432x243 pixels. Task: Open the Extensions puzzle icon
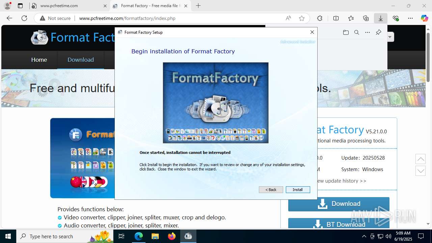click(x=320, y=18)
